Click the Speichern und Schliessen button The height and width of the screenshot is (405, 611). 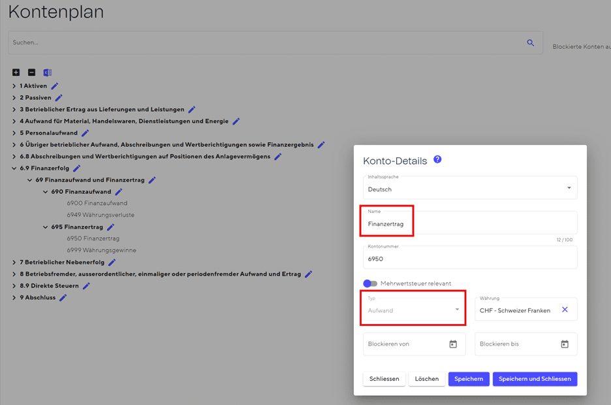click(535, 379)
